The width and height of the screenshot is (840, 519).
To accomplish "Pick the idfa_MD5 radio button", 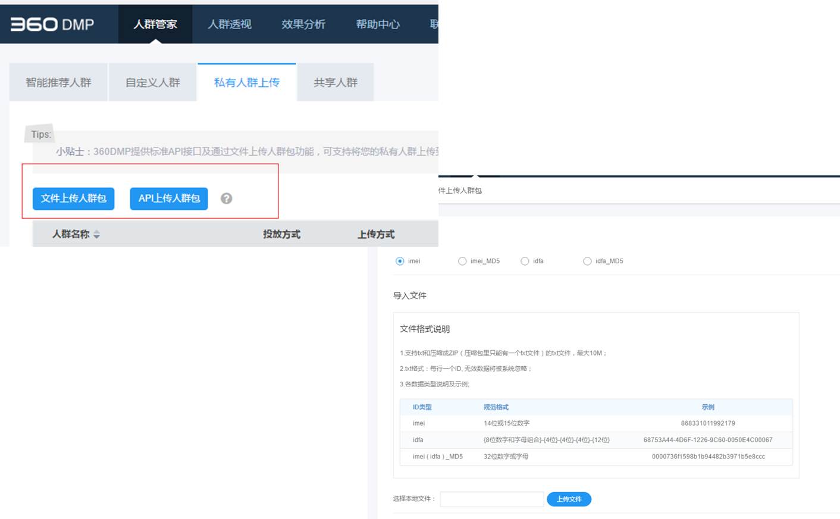I will pos(587,261).
